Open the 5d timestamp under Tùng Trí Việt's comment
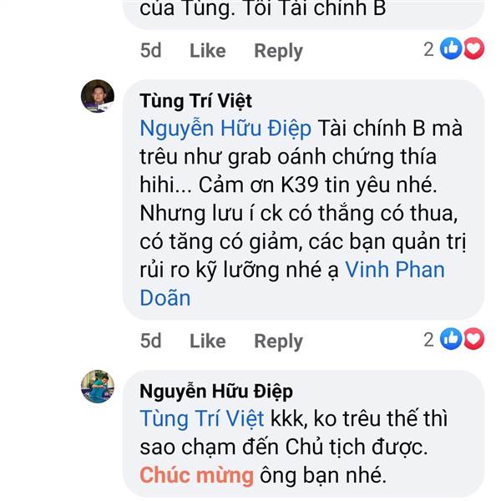 pos(151,341)
